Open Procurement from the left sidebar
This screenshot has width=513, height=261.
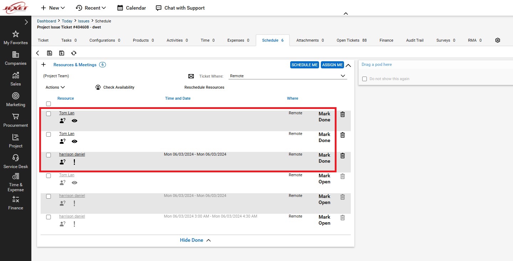coord(15,120)
